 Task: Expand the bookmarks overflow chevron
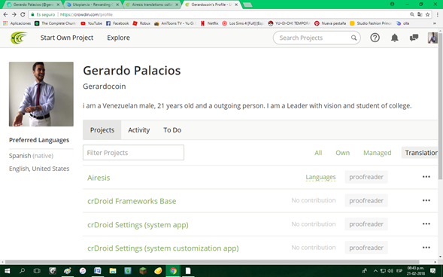click(434, 23)
